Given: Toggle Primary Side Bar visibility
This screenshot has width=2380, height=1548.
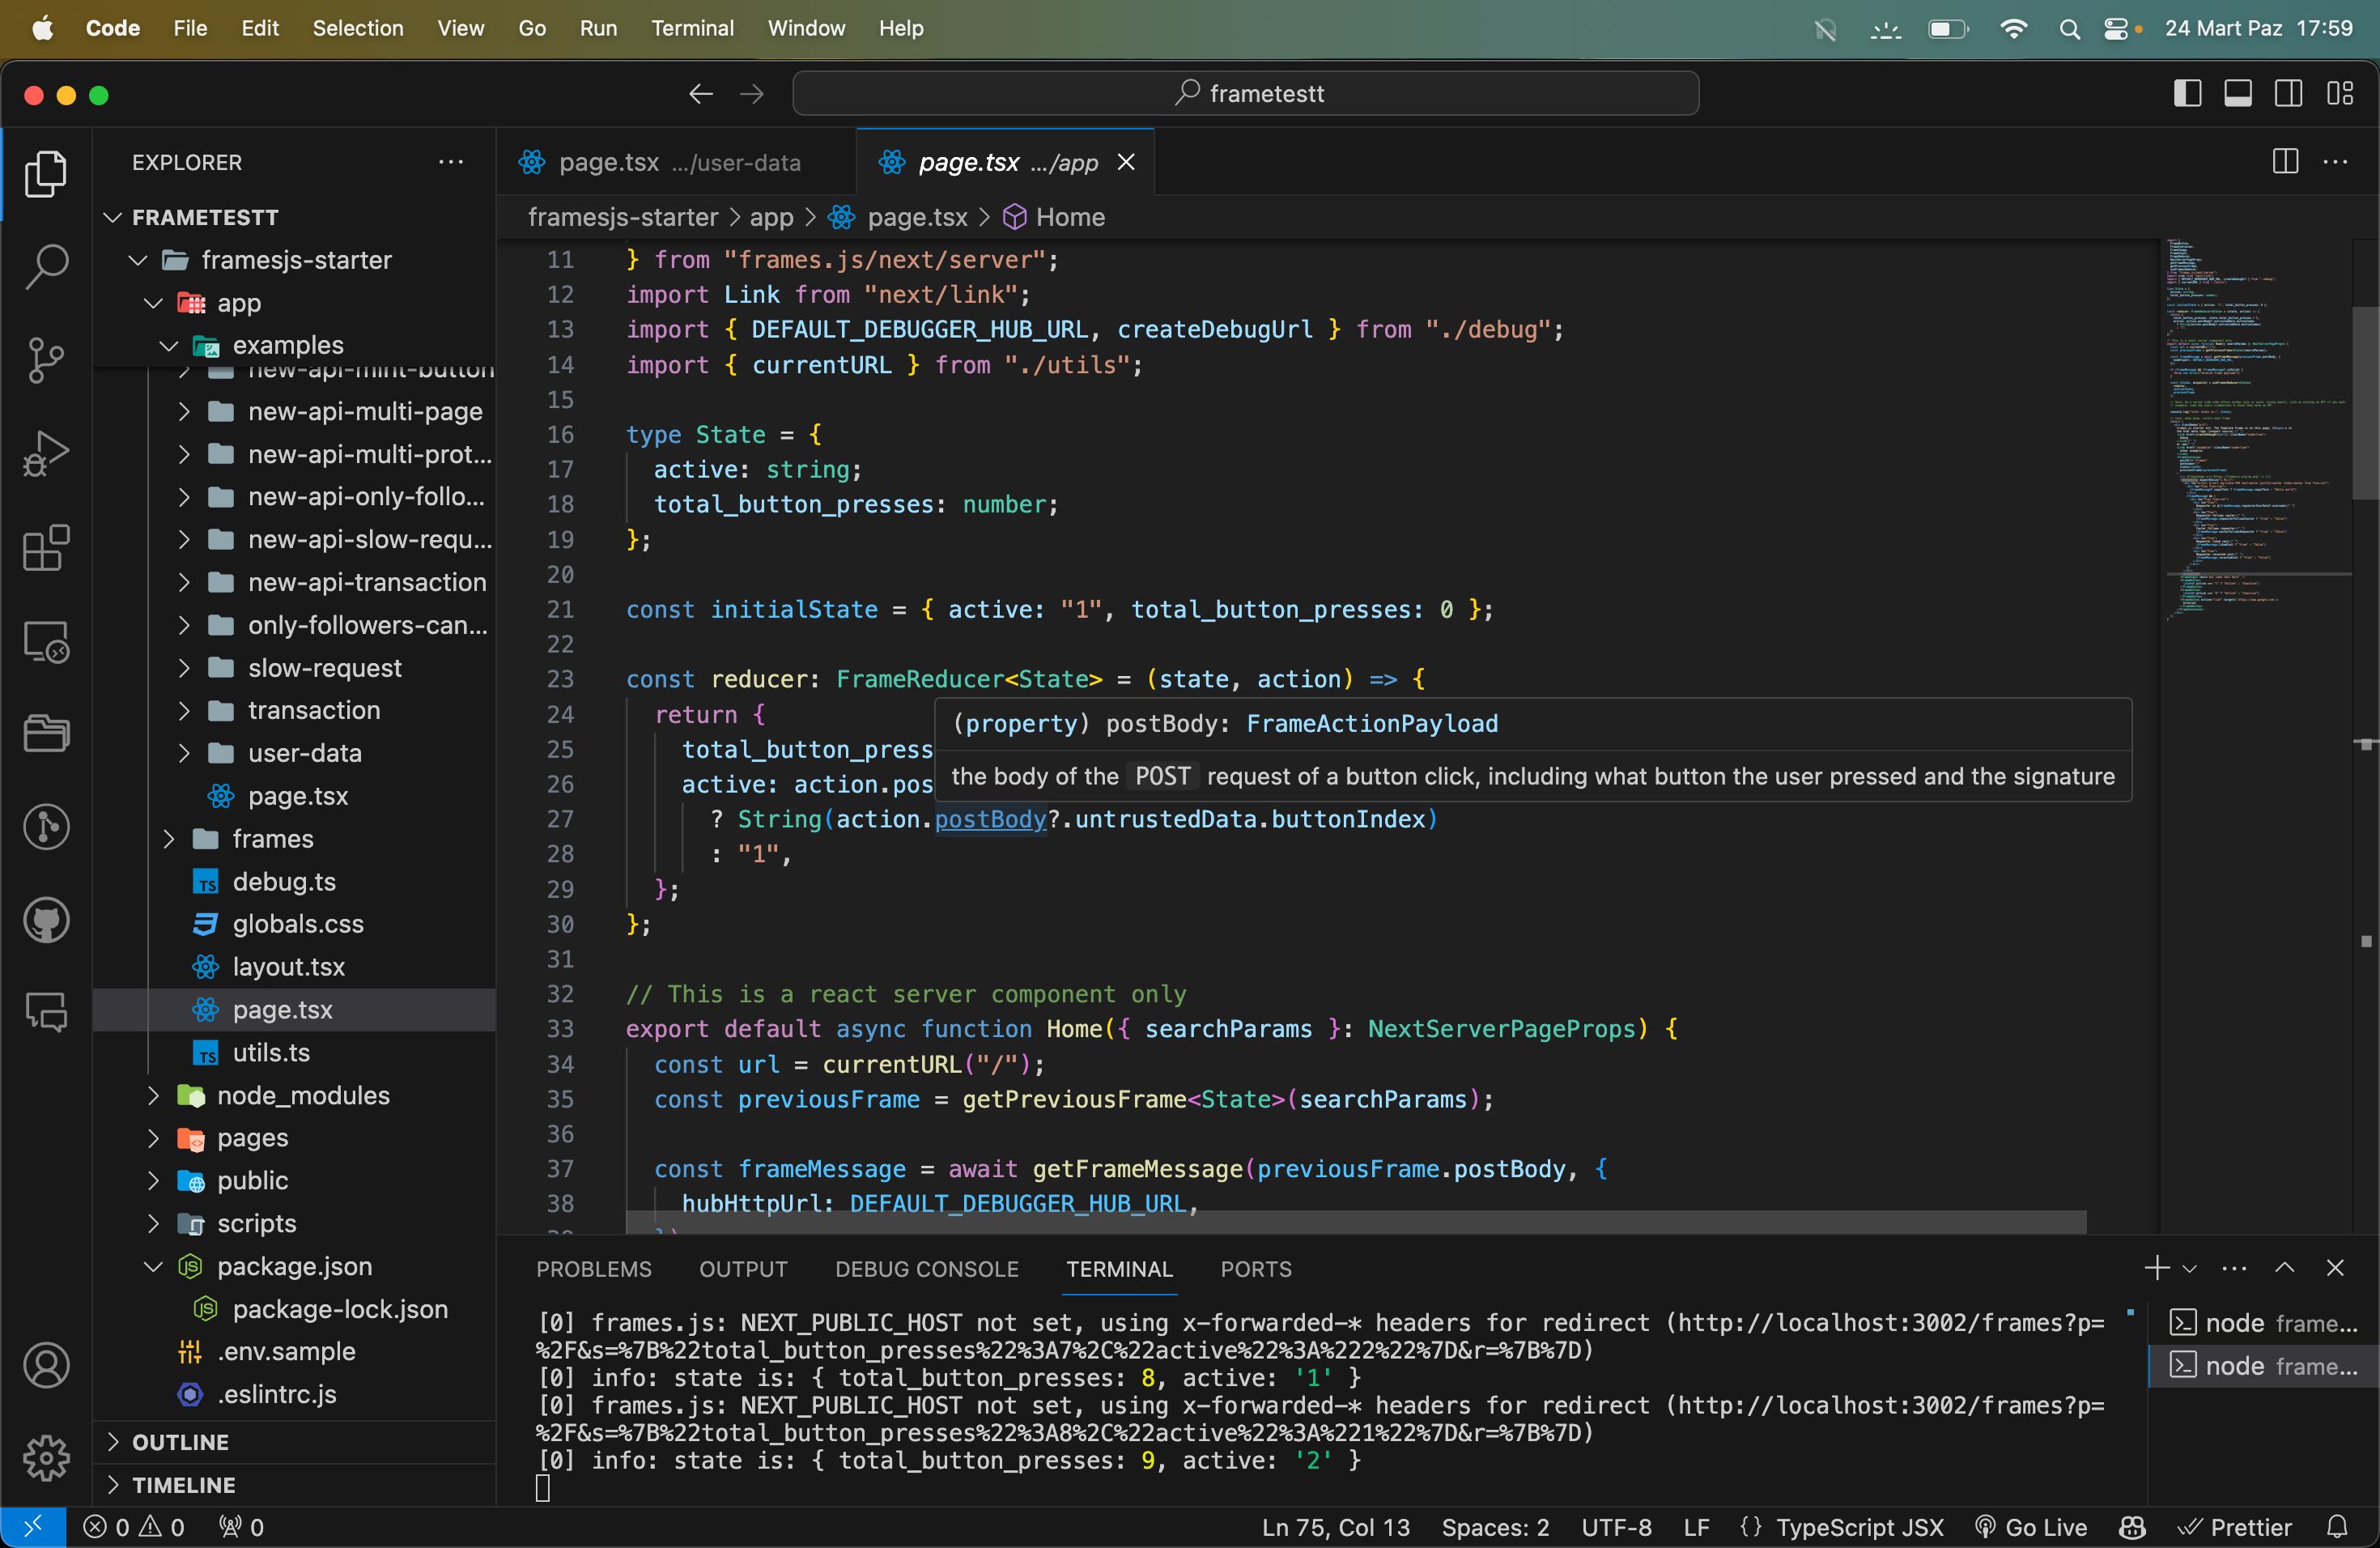Looking at the screenshot, I should coord(2187,94).
